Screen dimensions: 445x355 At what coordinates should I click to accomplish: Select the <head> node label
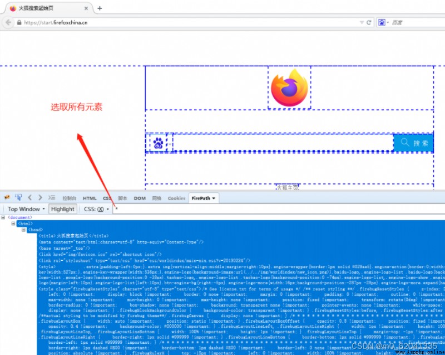click(x=35, y=230)
